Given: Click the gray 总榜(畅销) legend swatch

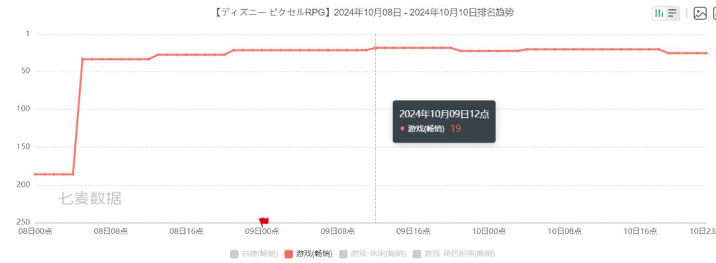Looking at the screenshot, I should (x=234, y=254).
